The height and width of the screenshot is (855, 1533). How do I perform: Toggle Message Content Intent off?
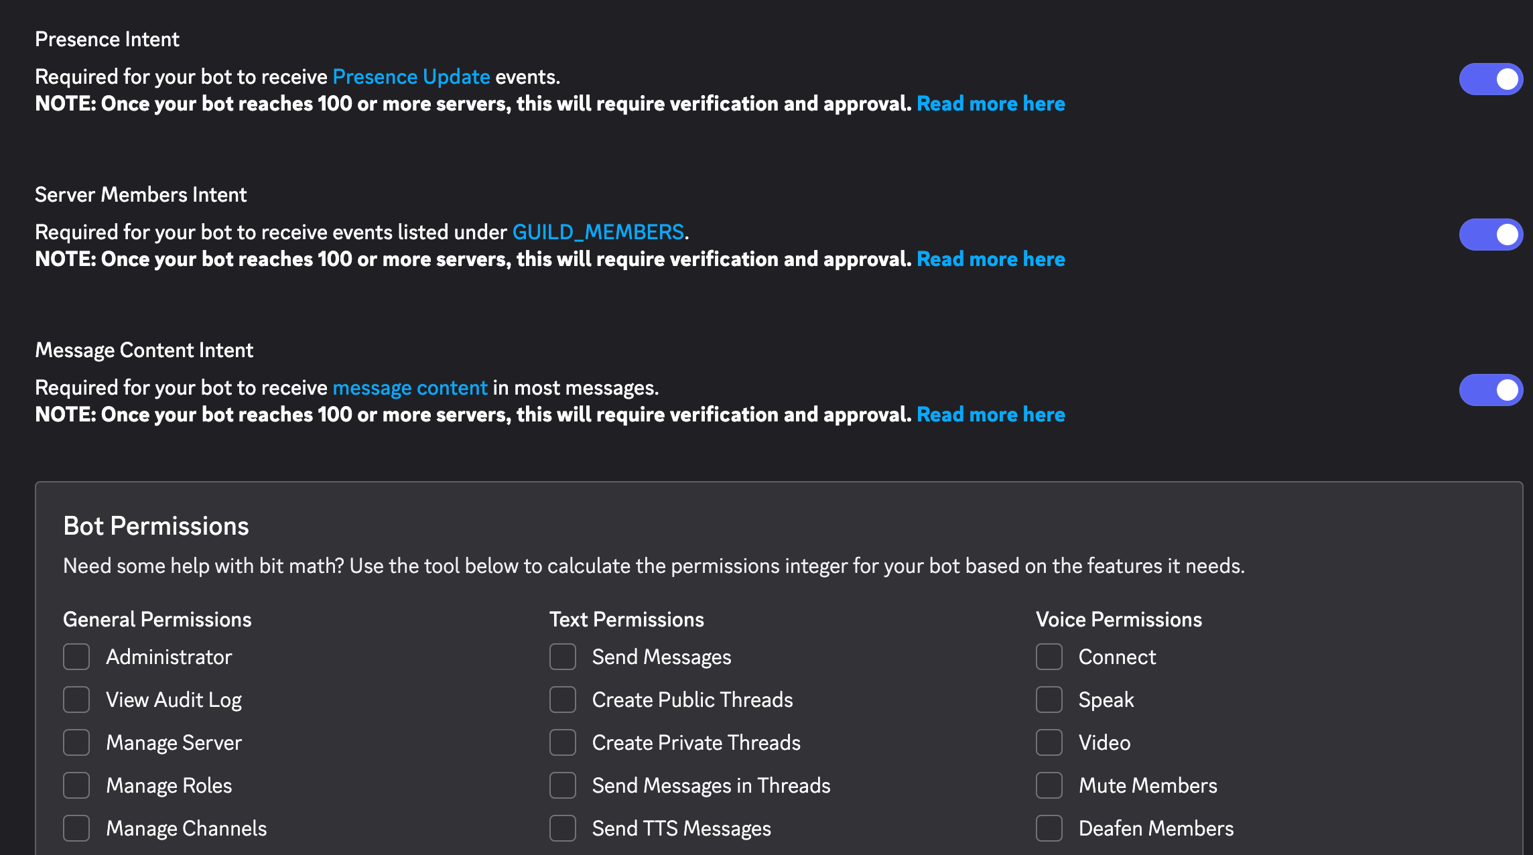click(1491, 390)
